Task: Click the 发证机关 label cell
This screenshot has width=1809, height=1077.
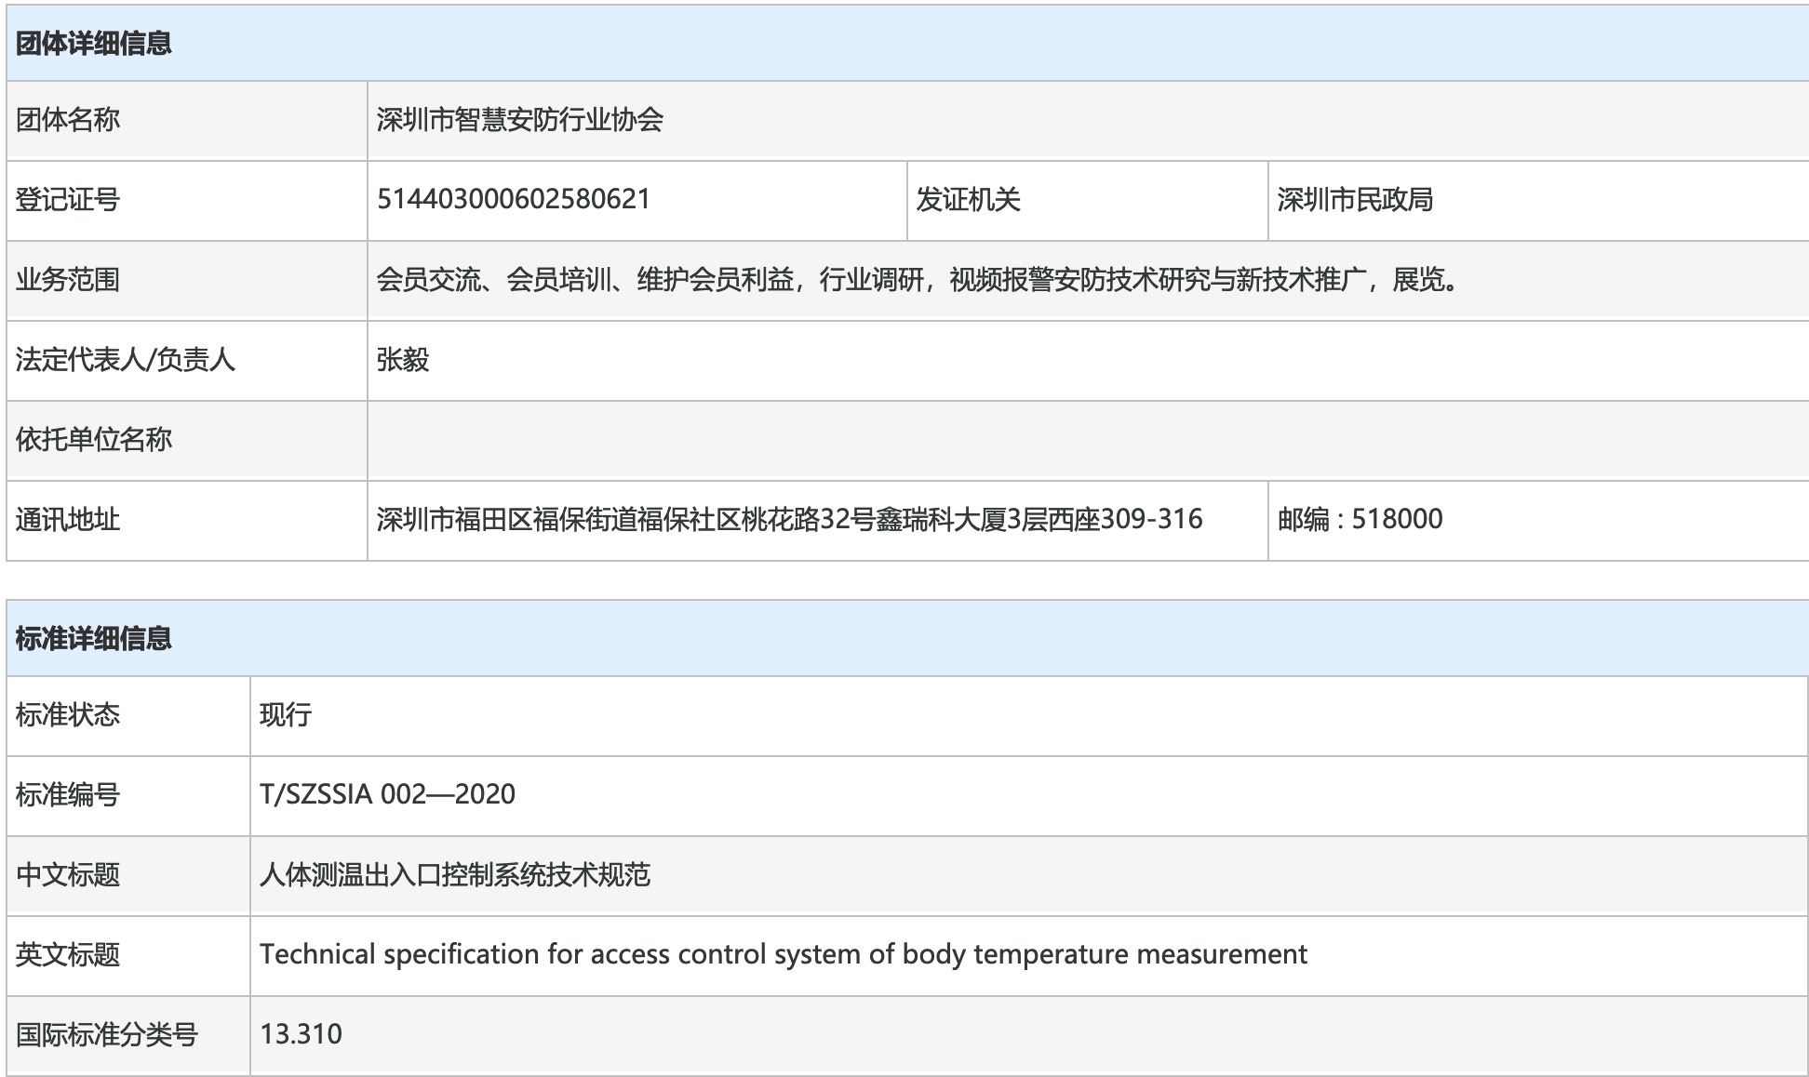Action: [968, 200]
